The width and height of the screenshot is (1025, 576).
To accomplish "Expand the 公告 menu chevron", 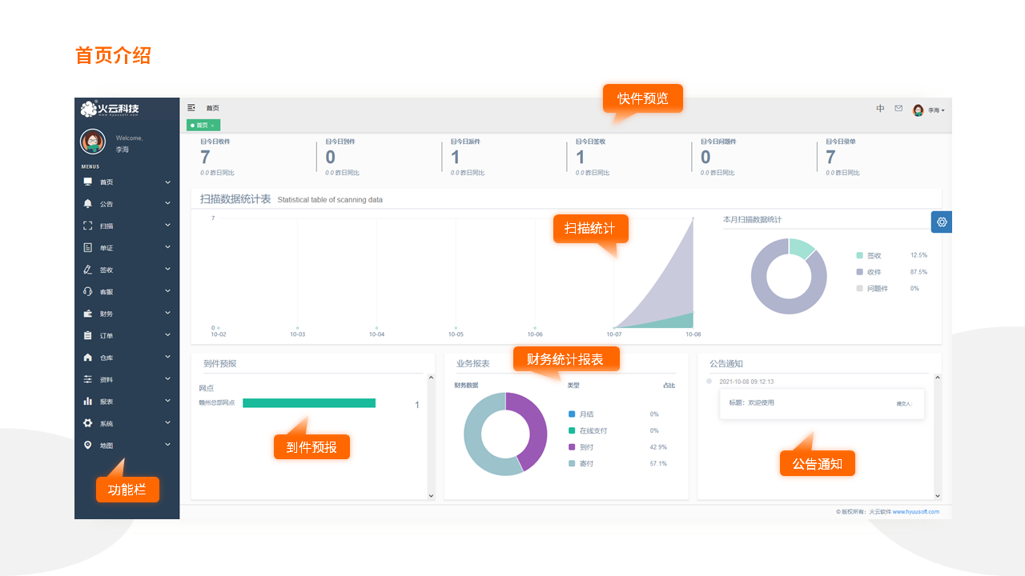I will (x=168, y=204).
